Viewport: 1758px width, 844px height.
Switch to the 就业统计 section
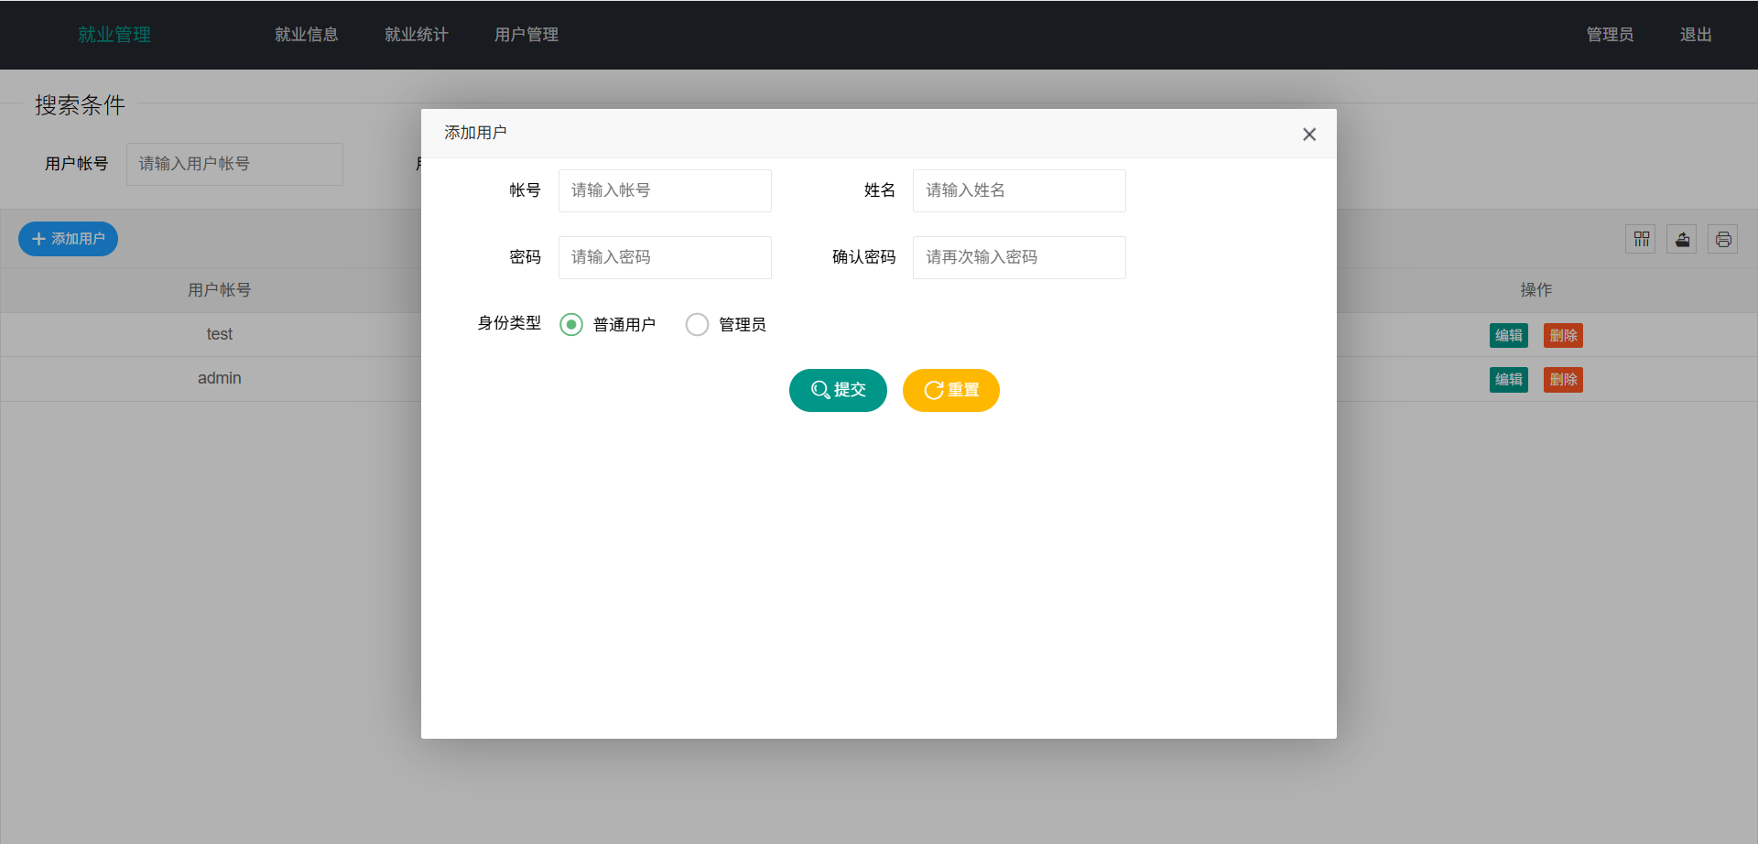point(417,35)
